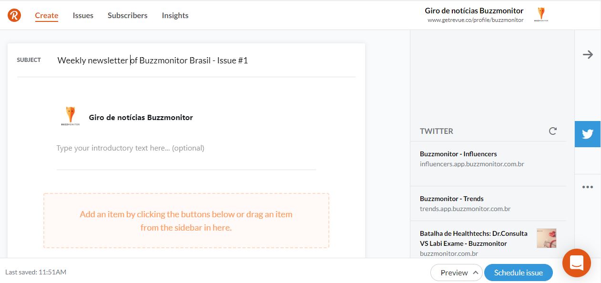Click the Buzzmonitor profile avatar in header

click(x=541, y=15)
